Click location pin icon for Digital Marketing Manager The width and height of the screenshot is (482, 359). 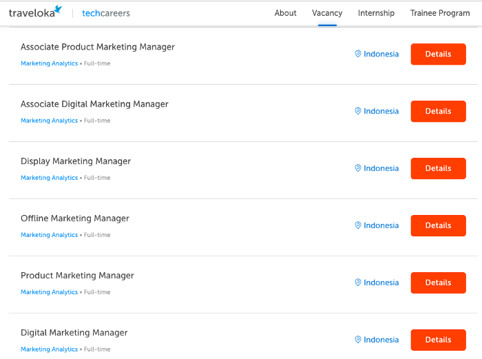[x=358, y=340]
